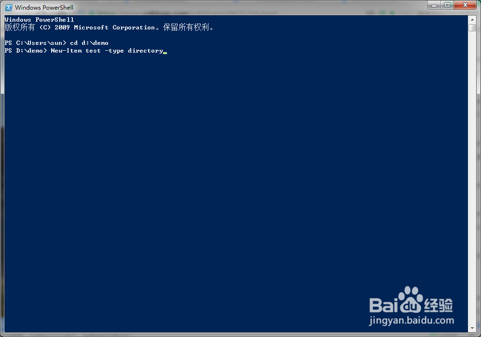
Task: Click the cd d:\demo command text
Action: (89, 43)
